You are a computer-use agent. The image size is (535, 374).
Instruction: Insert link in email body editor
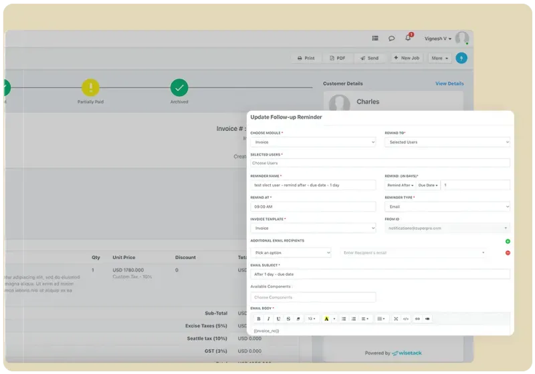point(417,319)
